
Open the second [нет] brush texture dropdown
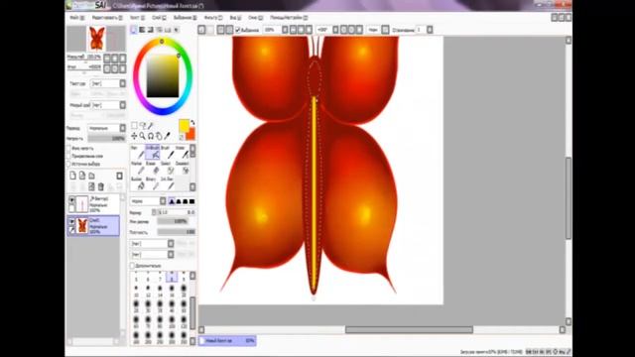(x=152, y=255)
